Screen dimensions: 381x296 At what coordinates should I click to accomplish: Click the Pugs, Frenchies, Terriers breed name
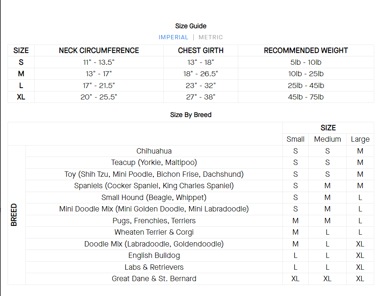click(154, 221)
